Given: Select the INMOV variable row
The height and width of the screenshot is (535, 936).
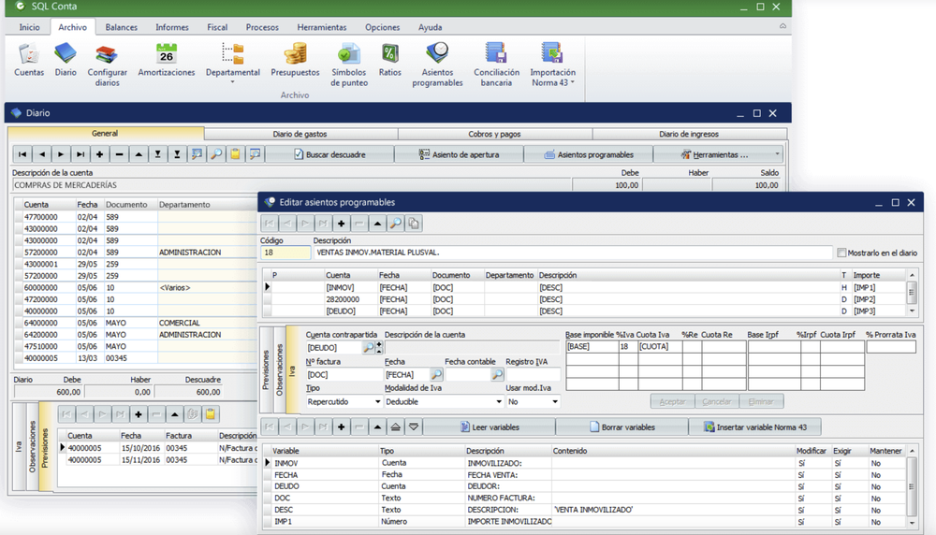Looking at the screenshot, I should point(585,463).
